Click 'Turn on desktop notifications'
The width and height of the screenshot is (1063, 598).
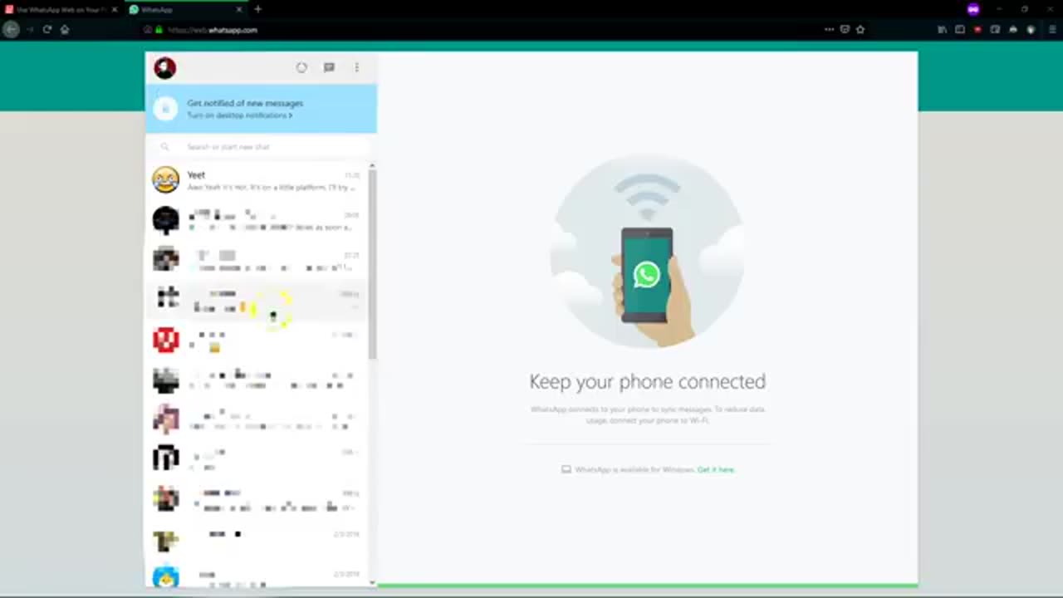(x=239, y=115)
